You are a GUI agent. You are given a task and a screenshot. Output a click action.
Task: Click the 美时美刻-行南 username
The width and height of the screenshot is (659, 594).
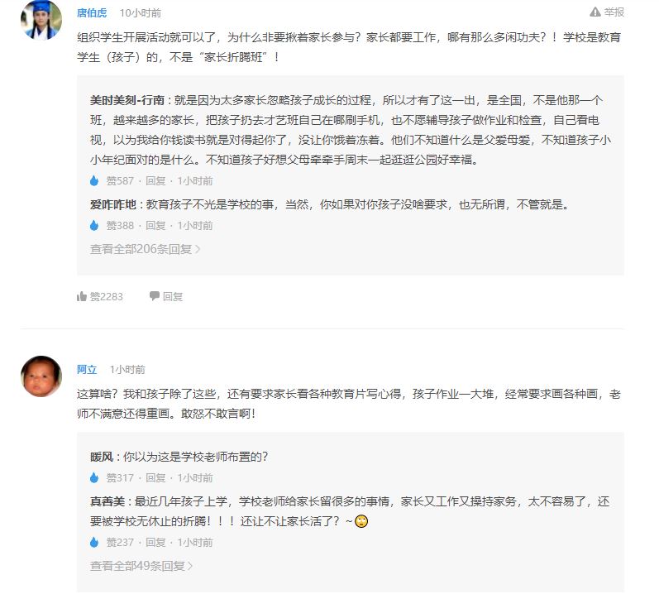coord(127,100)
